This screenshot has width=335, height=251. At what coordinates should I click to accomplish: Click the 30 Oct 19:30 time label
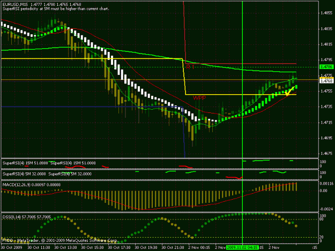click(146, 247)
